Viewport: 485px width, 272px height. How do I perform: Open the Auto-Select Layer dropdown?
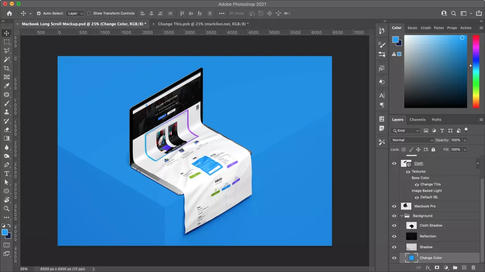75,13
